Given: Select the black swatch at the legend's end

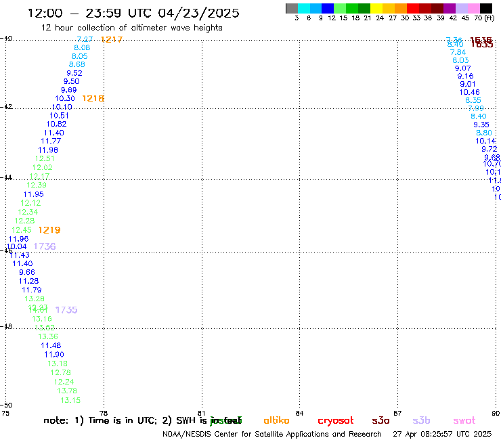Looking at the screenshot, I should coord(485,9).
